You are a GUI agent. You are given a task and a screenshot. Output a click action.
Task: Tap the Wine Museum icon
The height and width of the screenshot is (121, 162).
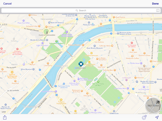tap(33, 69)
